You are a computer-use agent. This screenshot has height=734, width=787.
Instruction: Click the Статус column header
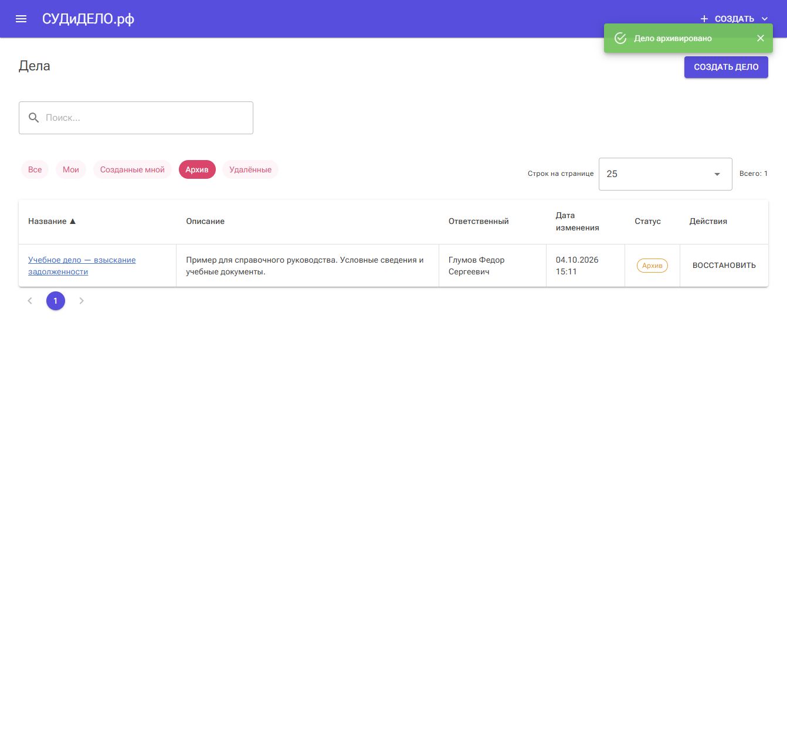(647, 222)
